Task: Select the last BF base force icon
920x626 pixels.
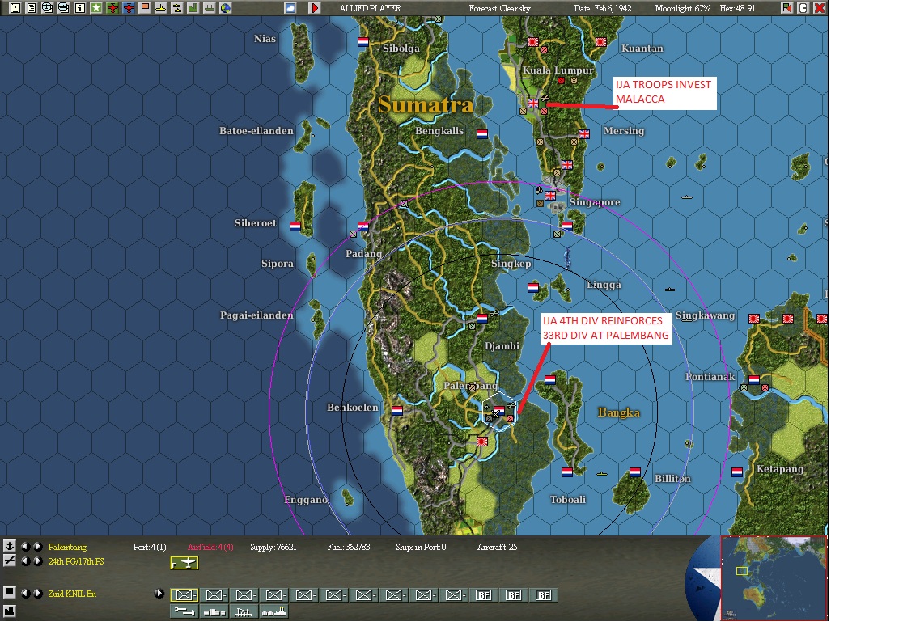Action: [x=543, y=595]
